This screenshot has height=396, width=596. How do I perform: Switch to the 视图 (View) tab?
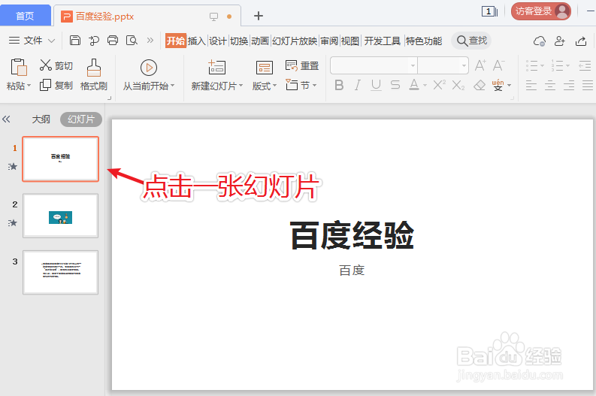click(350, 41)
